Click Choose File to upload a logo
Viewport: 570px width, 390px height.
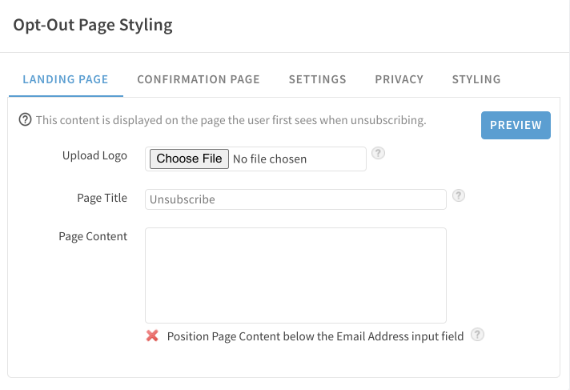point(189,159)
